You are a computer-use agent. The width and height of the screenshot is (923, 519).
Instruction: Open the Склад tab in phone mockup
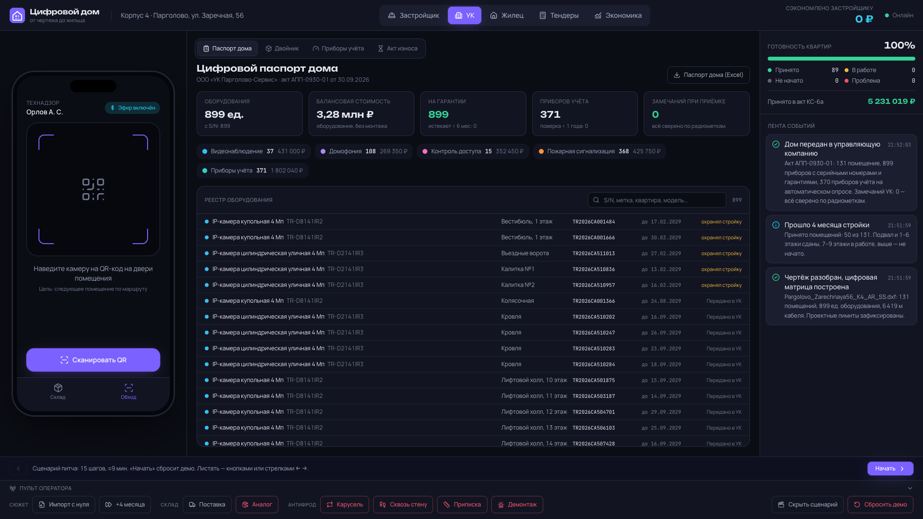tap(58, 392)
